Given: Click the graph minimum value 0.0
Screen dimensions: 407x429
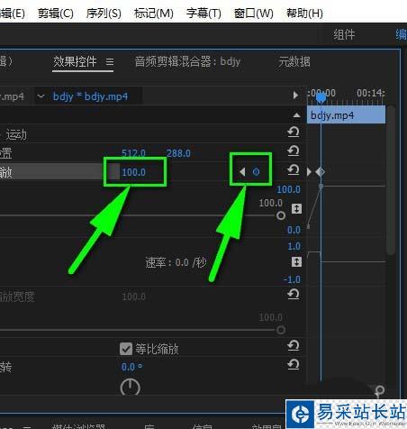Looking at the screenshot, I should [x=294, y=230].
